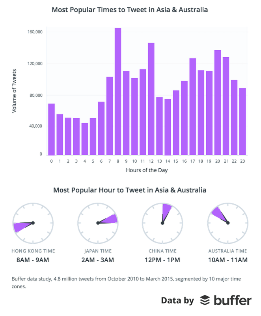Select the bar for hour 20

pos(218,103)
